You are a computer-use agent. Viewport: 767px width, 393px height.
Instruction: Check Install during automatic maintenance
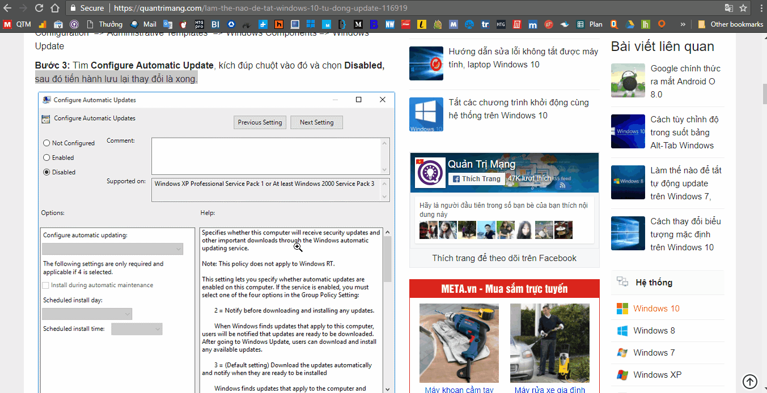click(45, 285)
